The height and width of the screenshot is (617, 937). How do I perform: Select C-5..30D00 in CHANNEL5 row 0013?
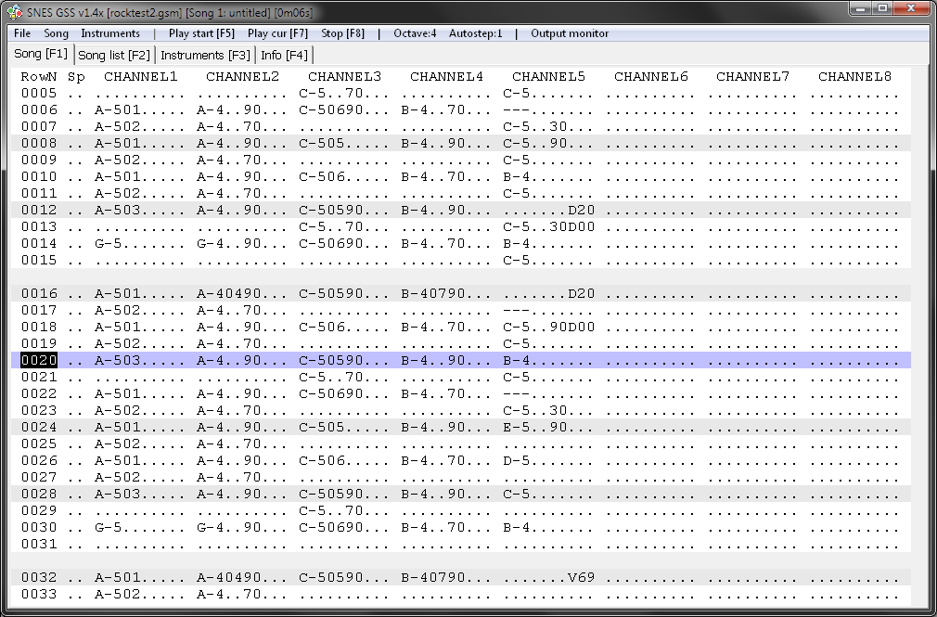click(x=549, y=226)
